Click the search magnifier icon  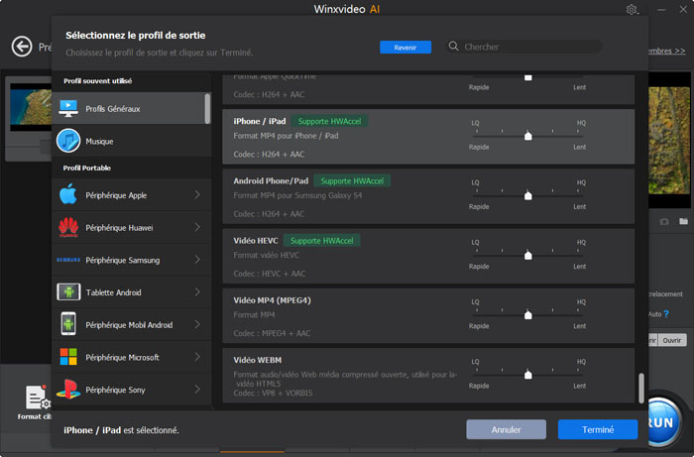tap(453, 46)
